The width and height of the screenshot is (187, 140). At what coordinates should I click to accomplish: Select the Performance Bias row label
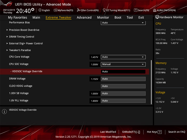(x=19, y=22)
